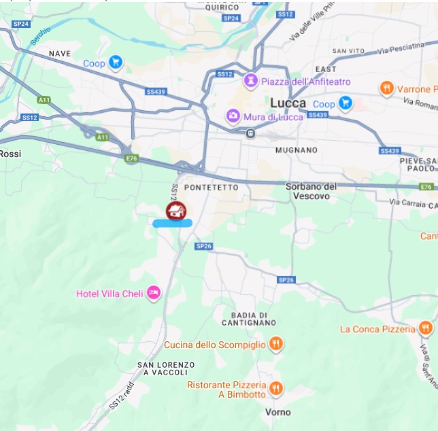This screenshot has width=438, height=431.
Task: Open the Hotel Villa Cheli bed pin
Action: point(154,293)
